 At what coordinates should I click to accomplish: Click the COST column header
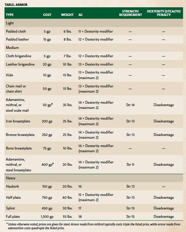click(x=47, y=15)
